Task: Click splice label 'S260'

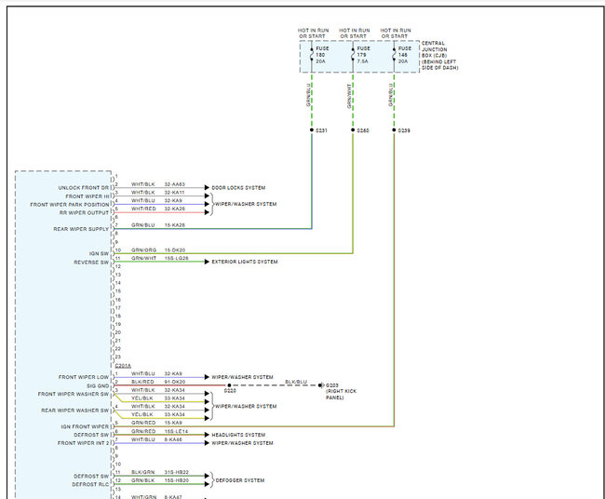Action: click(363, 131)
